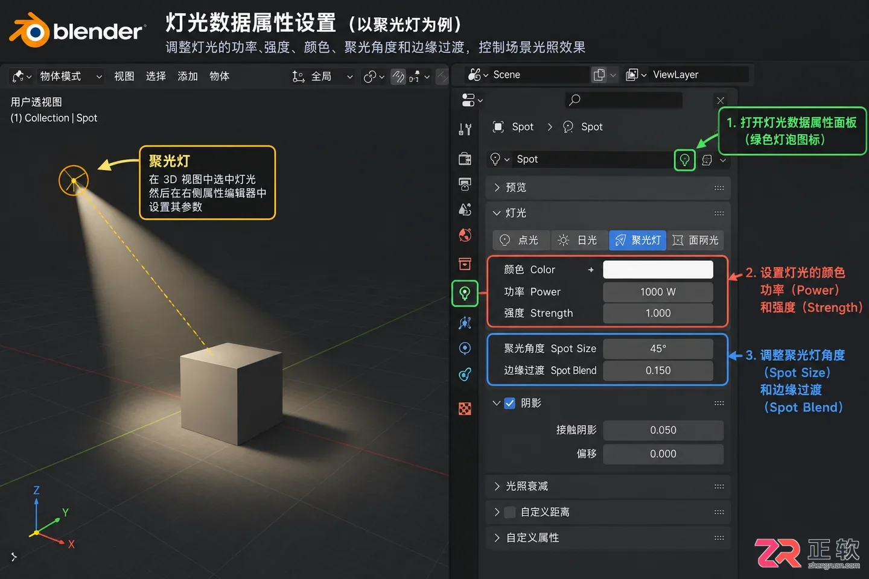Open the Render properties tab
This screenshot has width=869, height=579.
pyautogui.click(x=465, y=159)
